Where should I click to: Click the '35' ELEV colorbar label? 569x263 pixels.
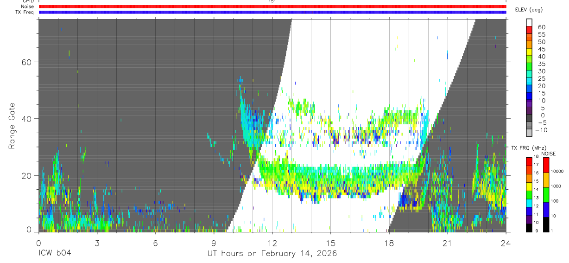click(541, 64)
